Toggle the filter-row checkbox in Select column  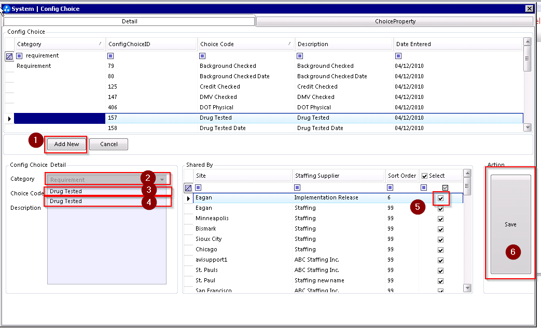pyautogui.click(x=446, y=188)
